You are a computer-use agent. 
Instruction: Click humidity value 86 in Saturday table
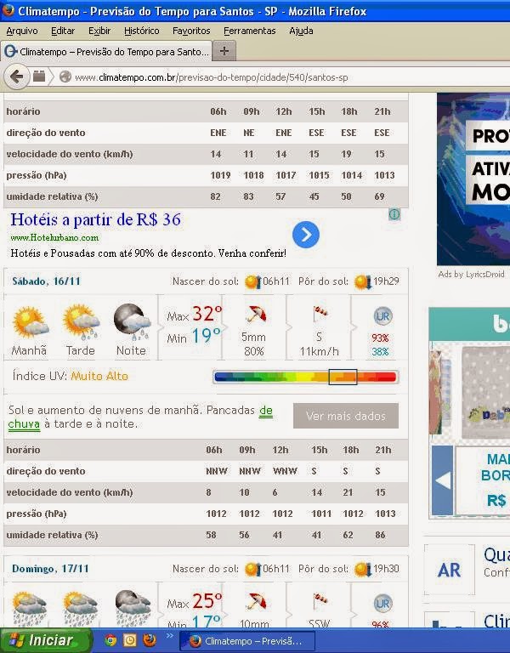pos(380,535)
